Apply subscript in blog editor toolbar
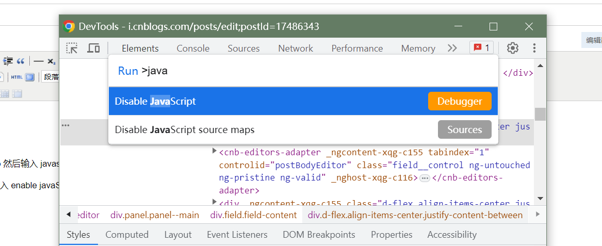The width and height of the screenshot is (602, 246). coord(52,61)
